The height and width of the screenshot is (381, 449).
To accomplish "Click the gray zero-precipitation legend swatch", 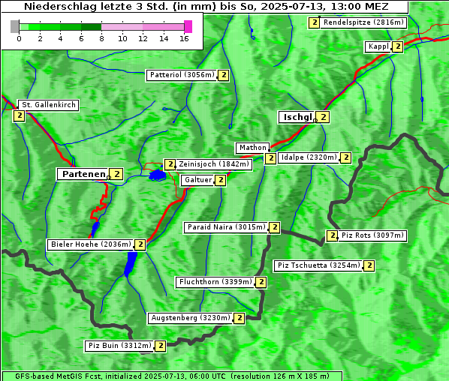I will coord(14,26).
